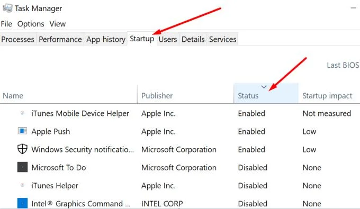Select the Intel Graphics Command entry
This screenshot has width=360, height=209.
(81, 204)
